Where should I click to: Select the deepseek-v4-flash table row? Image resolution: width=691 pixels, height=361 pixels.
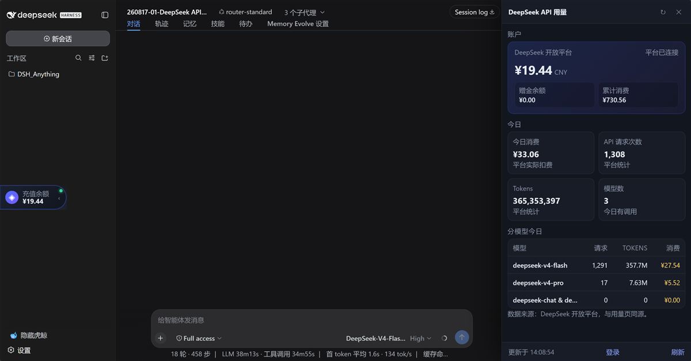[x=597, y=265]
